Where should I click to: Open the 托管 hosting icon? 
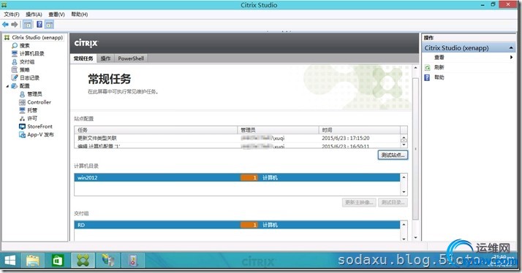[x=23, y=110]
